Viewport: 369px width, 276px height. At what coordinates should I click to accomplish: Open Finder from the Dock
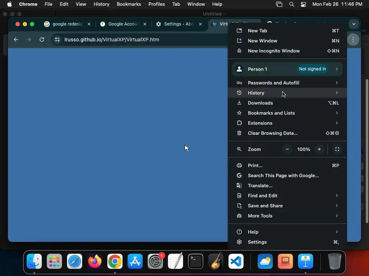pyautogui.click(x=34, y=261)
